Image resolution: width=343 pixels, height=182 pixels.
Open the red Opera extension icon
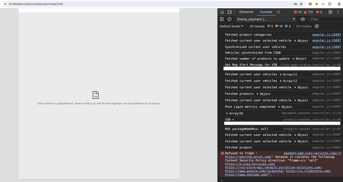point(310,4)
